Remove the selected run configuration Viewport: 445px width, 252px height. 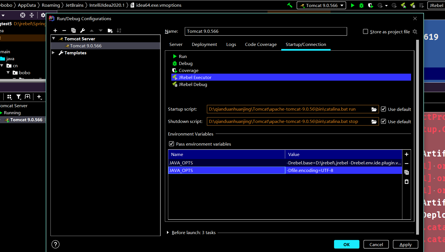(x=64, y=31)
